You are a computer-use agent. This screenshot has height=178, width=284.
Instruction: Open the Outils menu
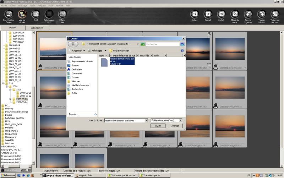tap(50, 5)
